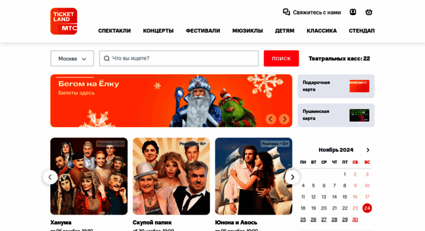
Task: Expand the Москва city dropdown
Action: pos(72,58)
